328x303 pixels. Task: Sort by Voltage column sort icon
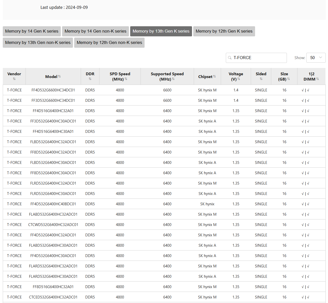(239, 79)
